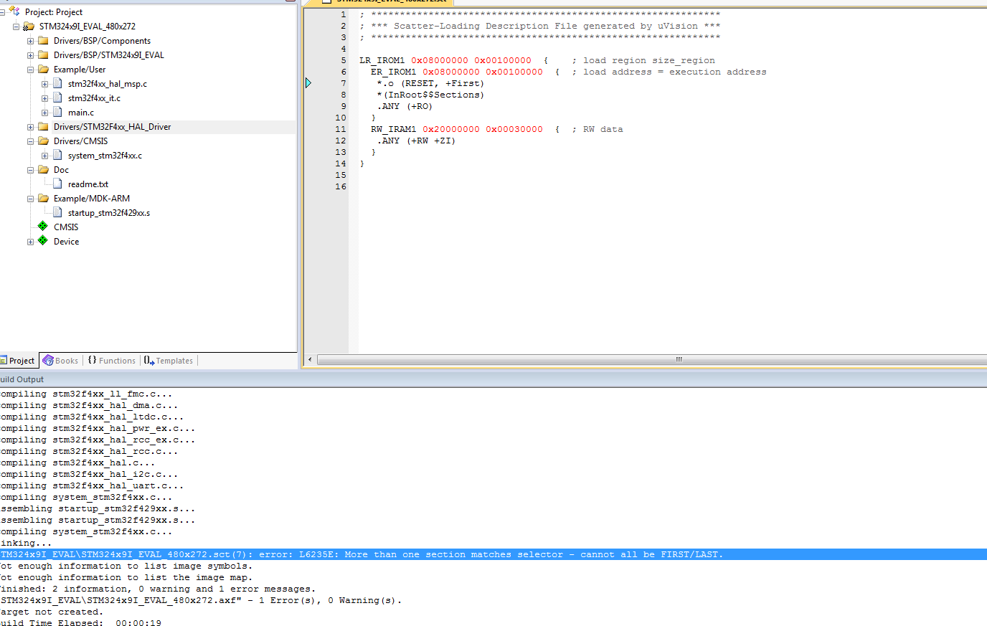Select startup_stm32f429xx.s in the tree

pyautogui.click(x=109, y=213)
